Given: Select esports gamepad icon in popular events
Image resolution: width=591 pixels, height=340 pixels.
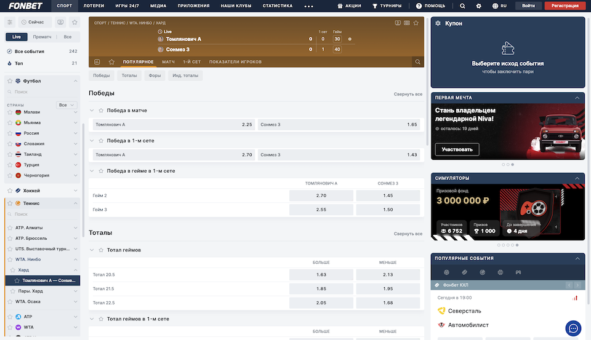Looking at the screenshot, I should 518,272.
